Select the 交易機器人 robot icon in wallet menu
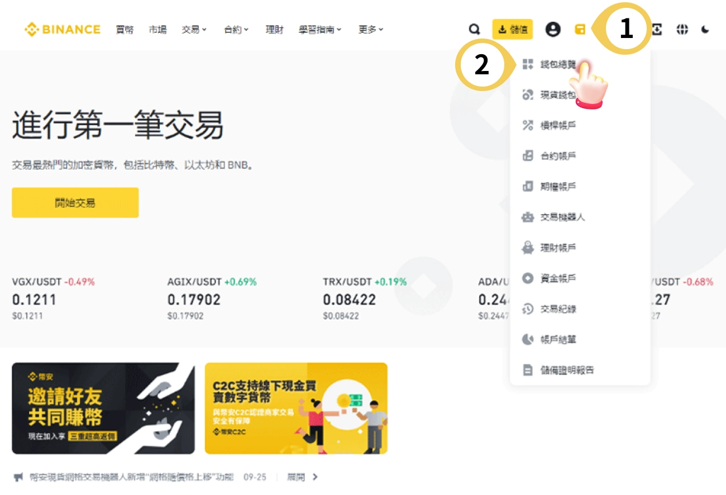The width and height of the screenshot is (726, 495). coord(528,217)
